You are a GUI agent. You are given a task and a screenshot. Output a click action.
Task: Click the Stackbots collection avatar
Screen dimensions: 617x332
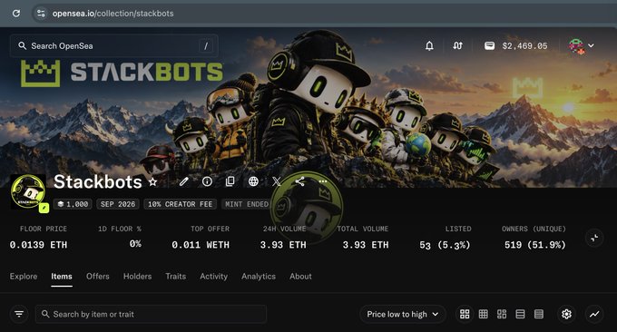28,192
